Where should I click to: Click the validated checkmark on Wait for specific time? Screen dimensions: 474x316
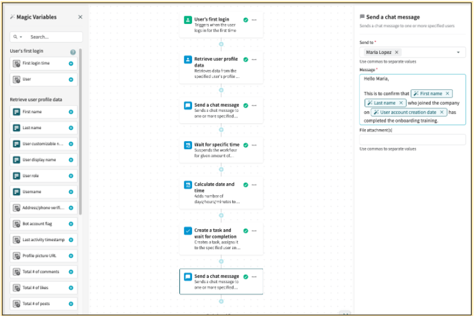click(x=246, y=145)
